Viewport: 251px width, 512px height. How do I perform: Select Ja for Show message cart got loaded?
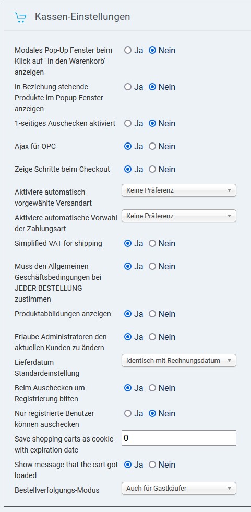tap(128, 465)
